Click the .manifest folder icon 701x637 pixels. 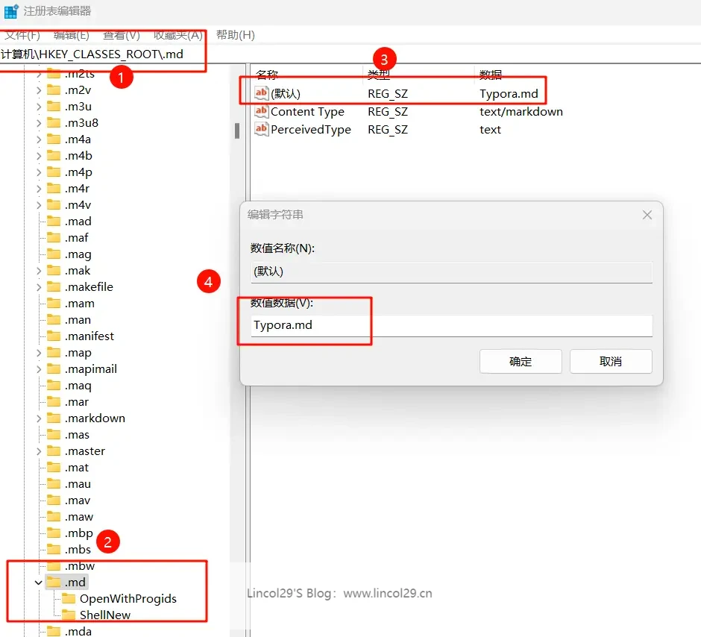click(54, 336)
